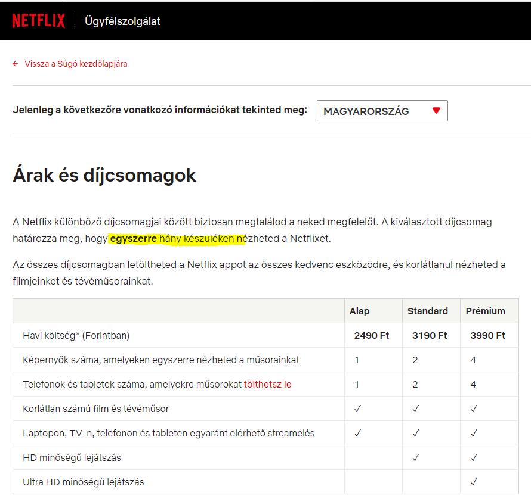The height and width of the screenshot is (502, 531).
Task: Click the Jelenleg a következőre vonatkozó label
Action: [160, 110]
